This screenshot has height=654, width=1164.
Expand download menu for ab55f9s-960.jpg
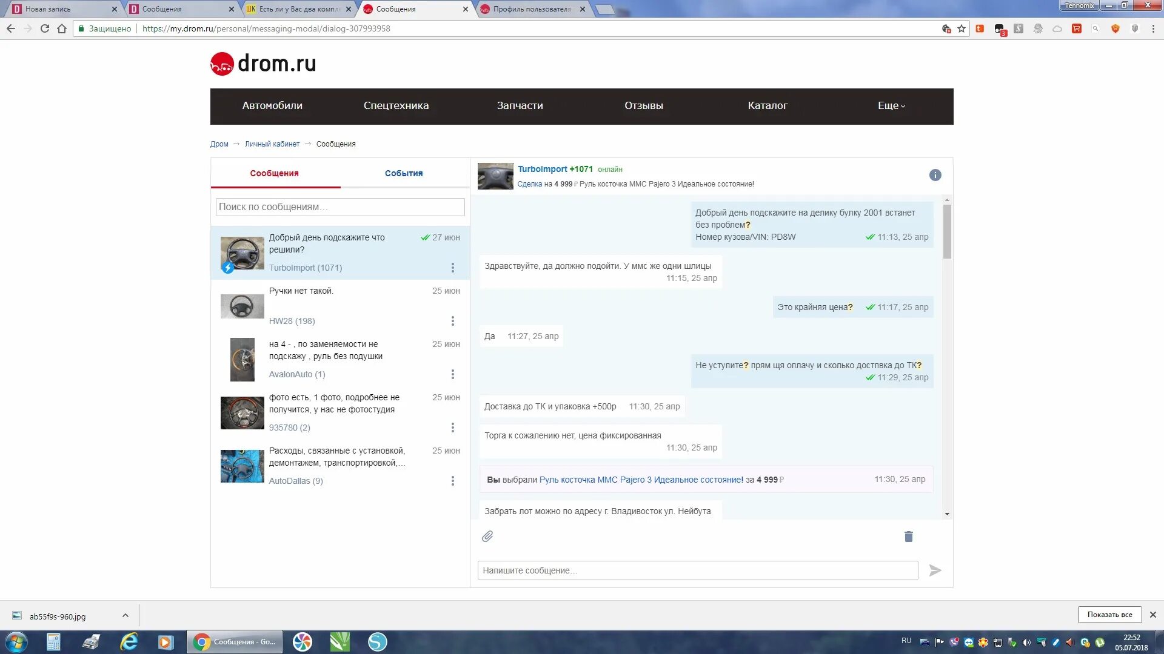point(125,615)
